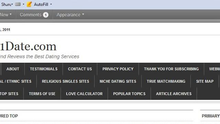Open the Testimonials page
The width and height of the screenshot is (220, 124).
pyautogui.click(x=44, y=69)
